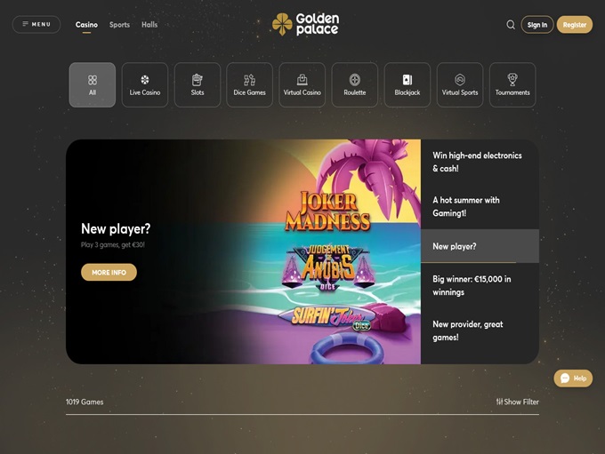Select the Roulette category icon
Viewport: 605px width, 454px height.
point(355,84)
